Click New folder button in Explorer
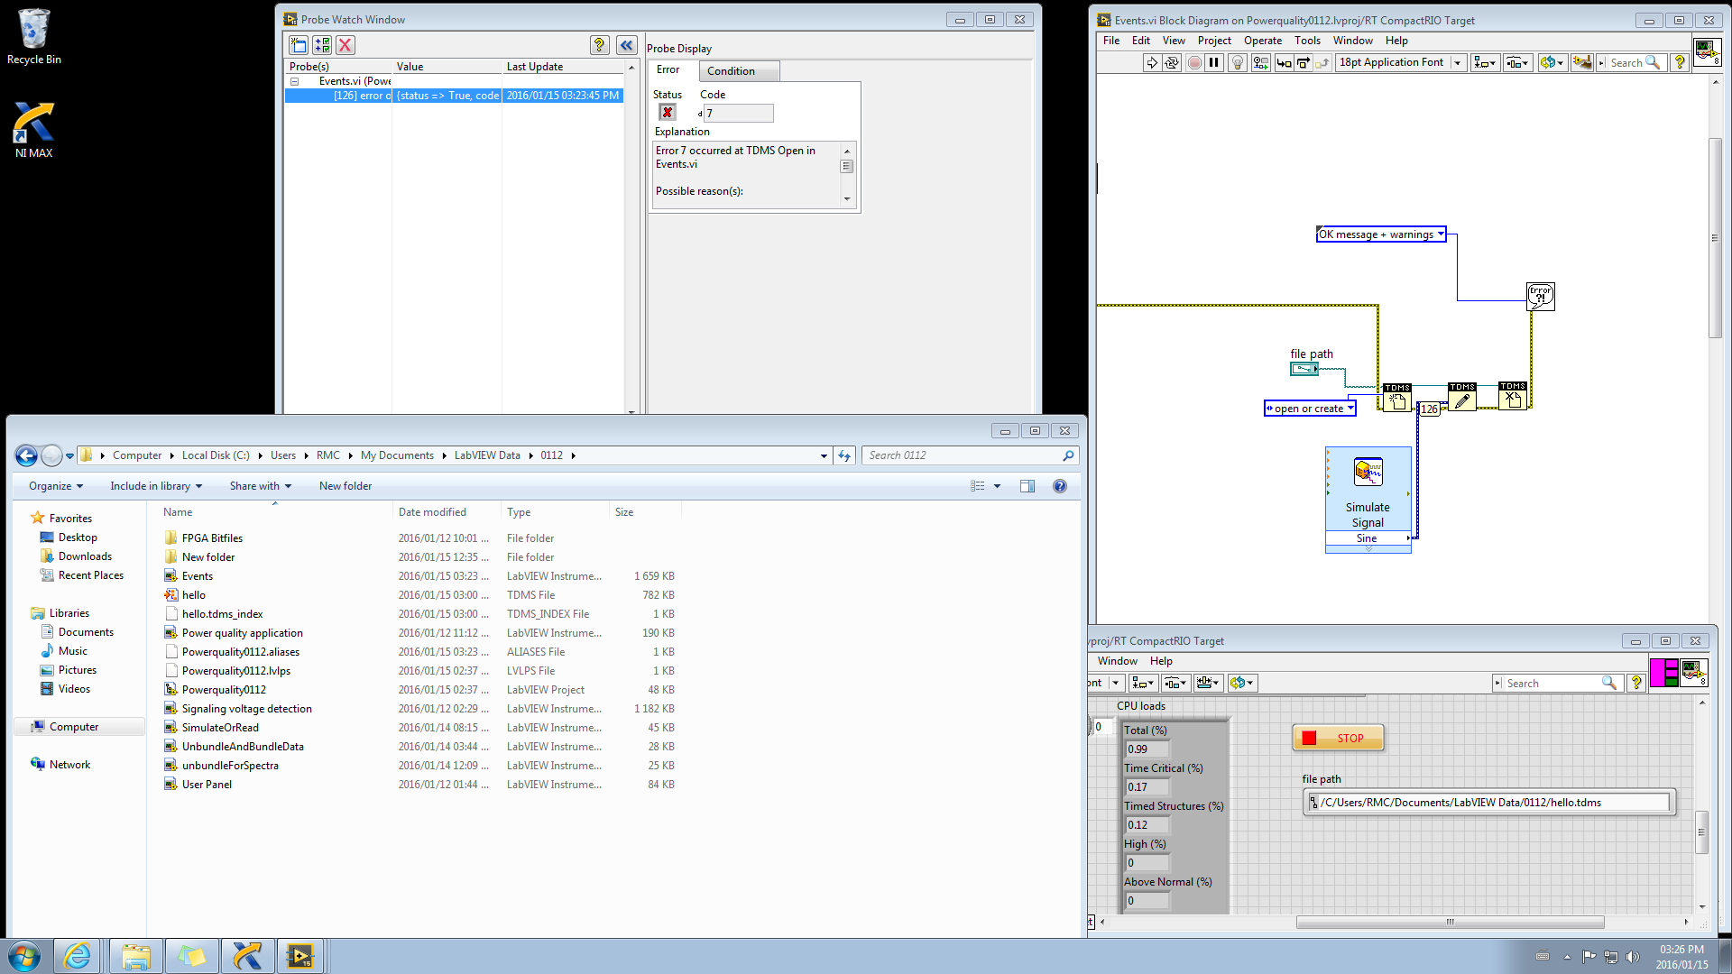Viewport: 1732px width, 974px height. click(x=345, y=486)
